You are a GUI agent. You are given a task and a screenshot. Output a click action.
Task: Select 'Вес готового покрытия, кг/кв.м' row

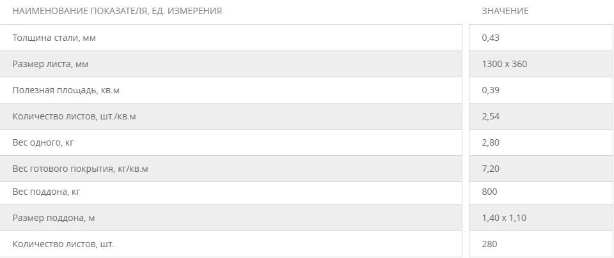pos(231,169)
